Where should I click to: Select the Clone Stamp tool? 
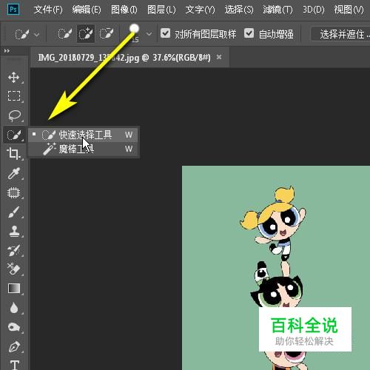[14, 232]
